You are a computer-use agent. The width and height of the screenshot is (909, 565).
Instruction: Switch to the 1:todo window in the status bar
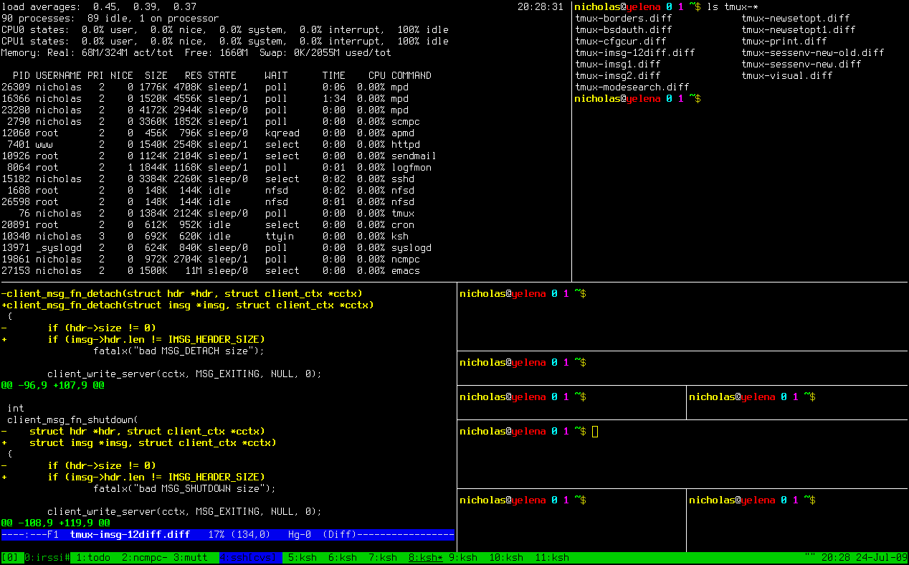click(92, 556)
